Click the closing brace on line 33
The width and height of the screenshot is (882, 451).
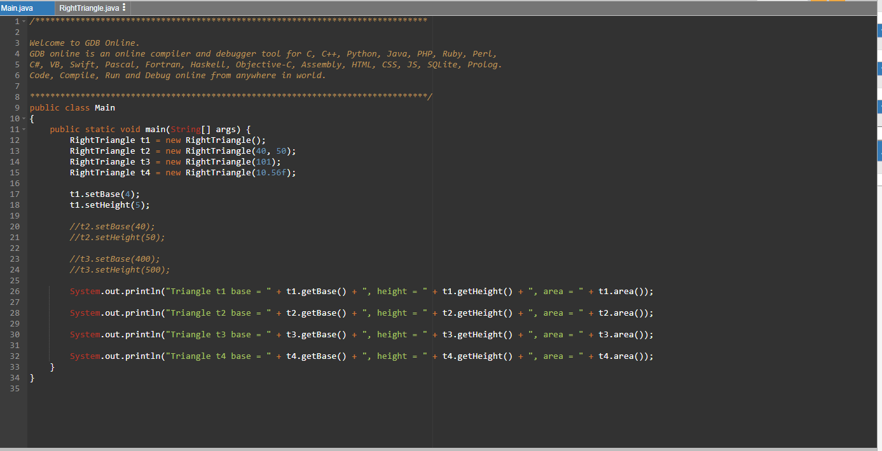coord(53,367)
